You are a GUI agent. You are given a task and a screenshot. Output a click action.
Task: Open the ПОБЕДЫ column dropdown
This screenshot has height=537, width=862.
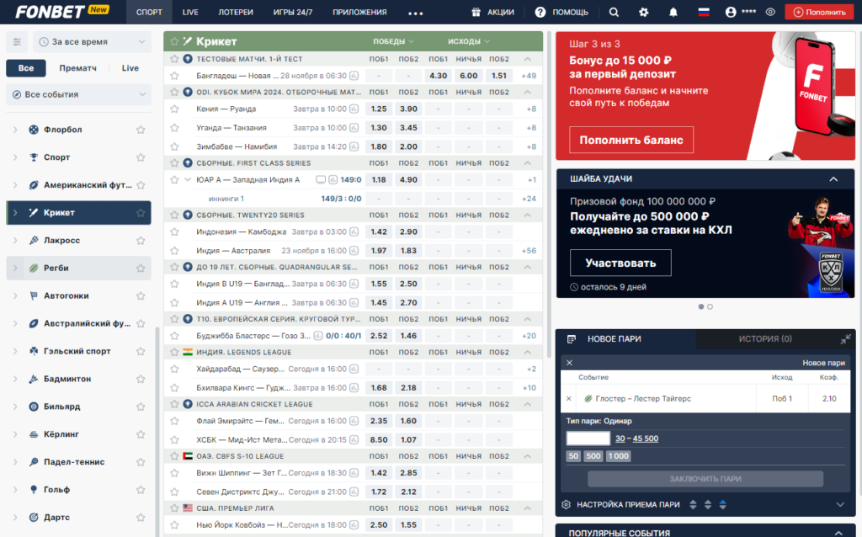[394, 41]
